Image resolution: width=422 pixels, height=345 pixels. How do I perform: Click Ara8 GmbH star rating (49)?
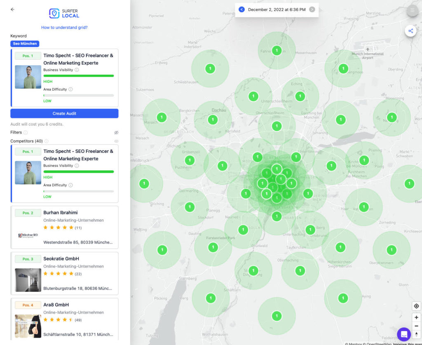63,320
